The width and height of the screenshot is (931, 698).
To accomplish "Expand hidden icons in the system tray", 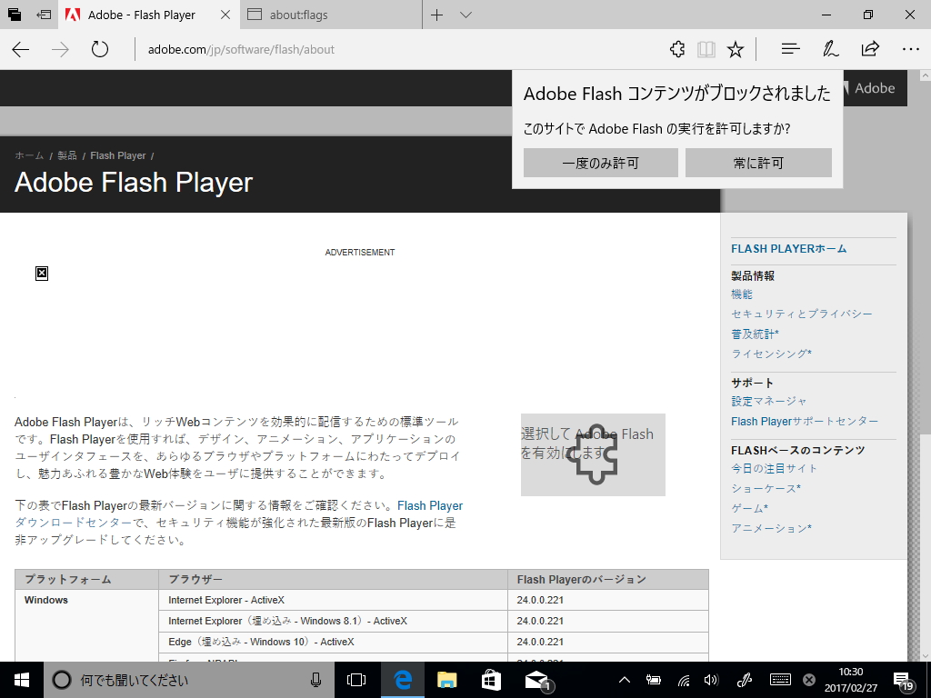I will click(x=624, y=679).
